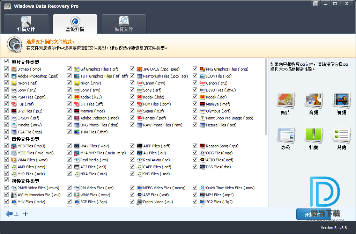
Task: Go back with 上一个 button
Action: coord(16,214)
